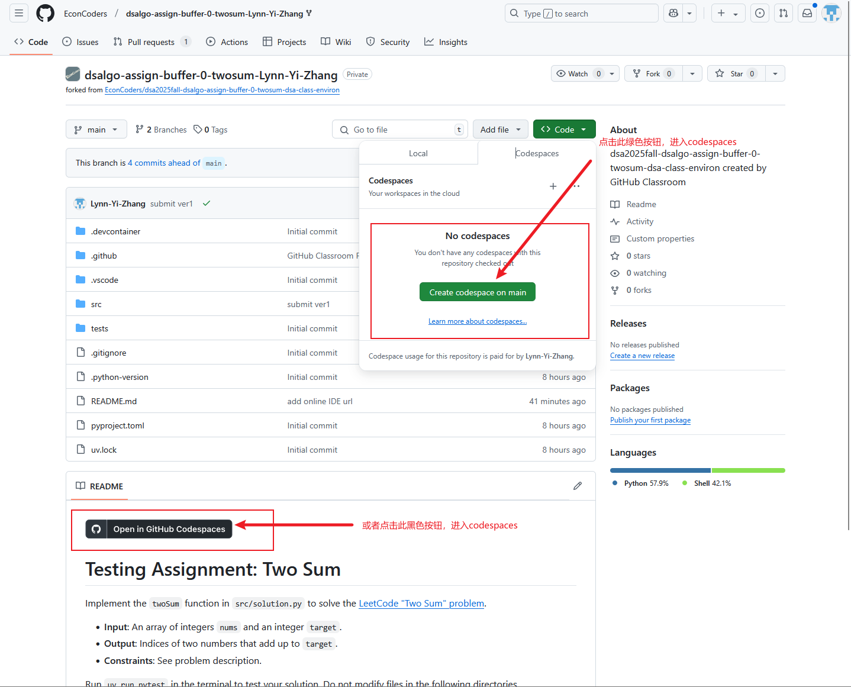Click the pencil icon to edit README
Viewport: 851px width, 687px height.
[x=578, y=486]
